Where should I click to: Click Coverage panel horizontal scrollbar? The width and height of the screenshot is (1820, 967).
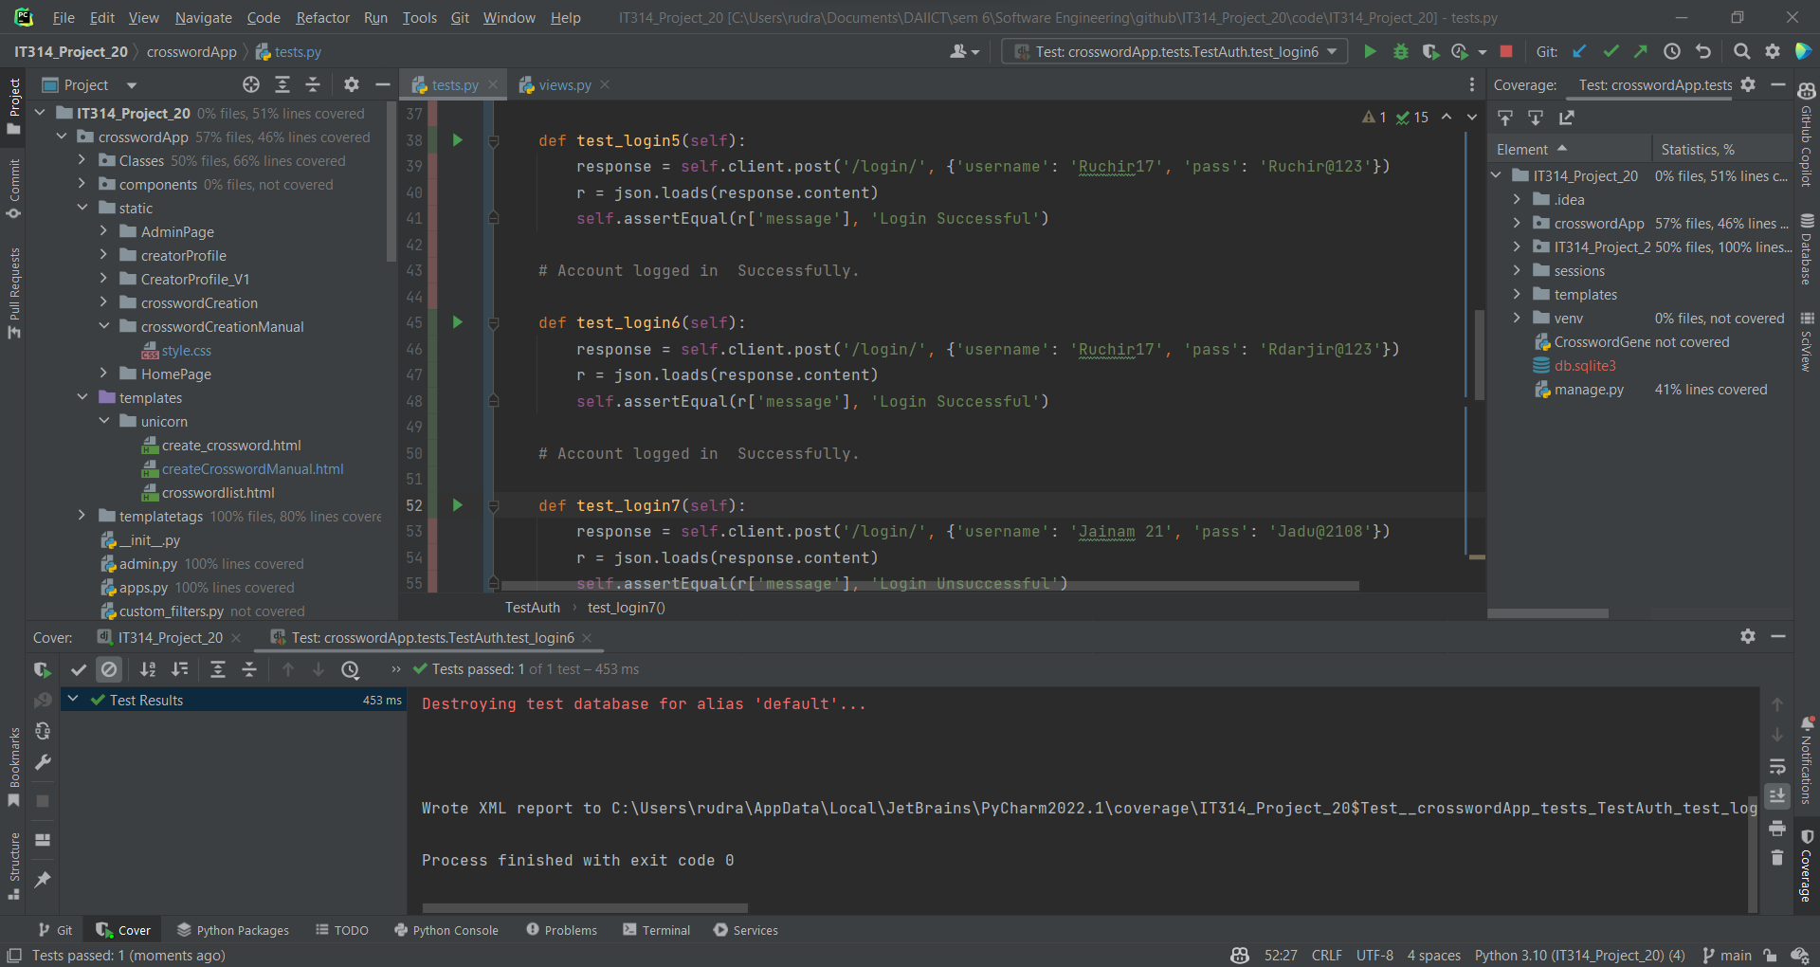[x=1548, y=613]
